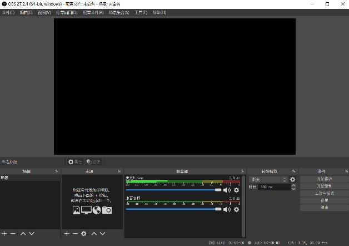Click the Mic/Aux green level meter

183,181
